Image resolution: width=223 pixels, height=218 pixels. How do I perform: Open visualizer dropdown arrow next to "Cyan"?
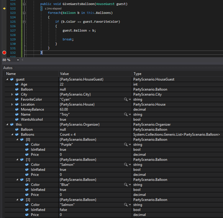click(x=130, y=99)
